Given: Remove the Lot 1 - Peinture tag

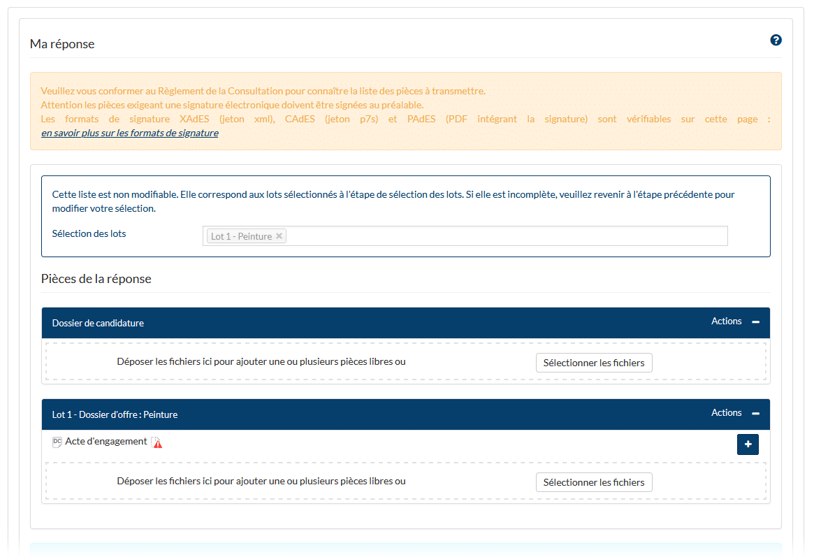Looking at the screenshot, I should pyautogui.click(x=279, y=236).
